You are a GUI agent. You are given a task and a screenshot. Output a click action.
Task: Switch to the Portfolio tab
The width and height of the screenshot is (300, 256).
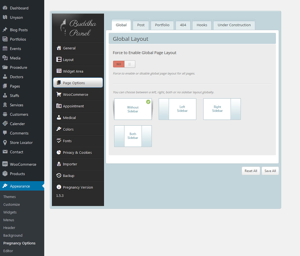click(x=162, y=25)
